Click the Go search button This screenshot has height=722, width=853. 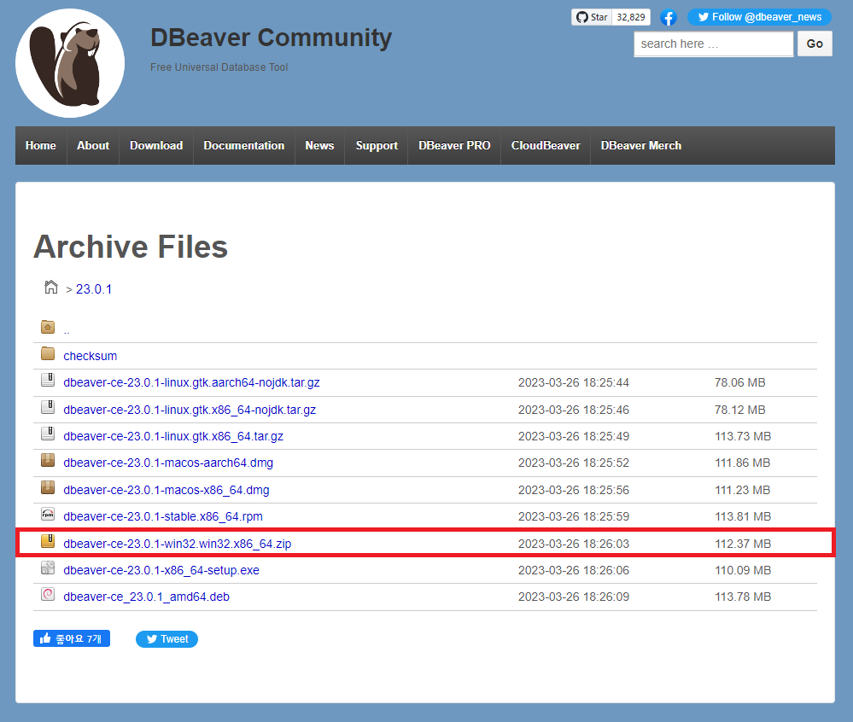point(815,44)
